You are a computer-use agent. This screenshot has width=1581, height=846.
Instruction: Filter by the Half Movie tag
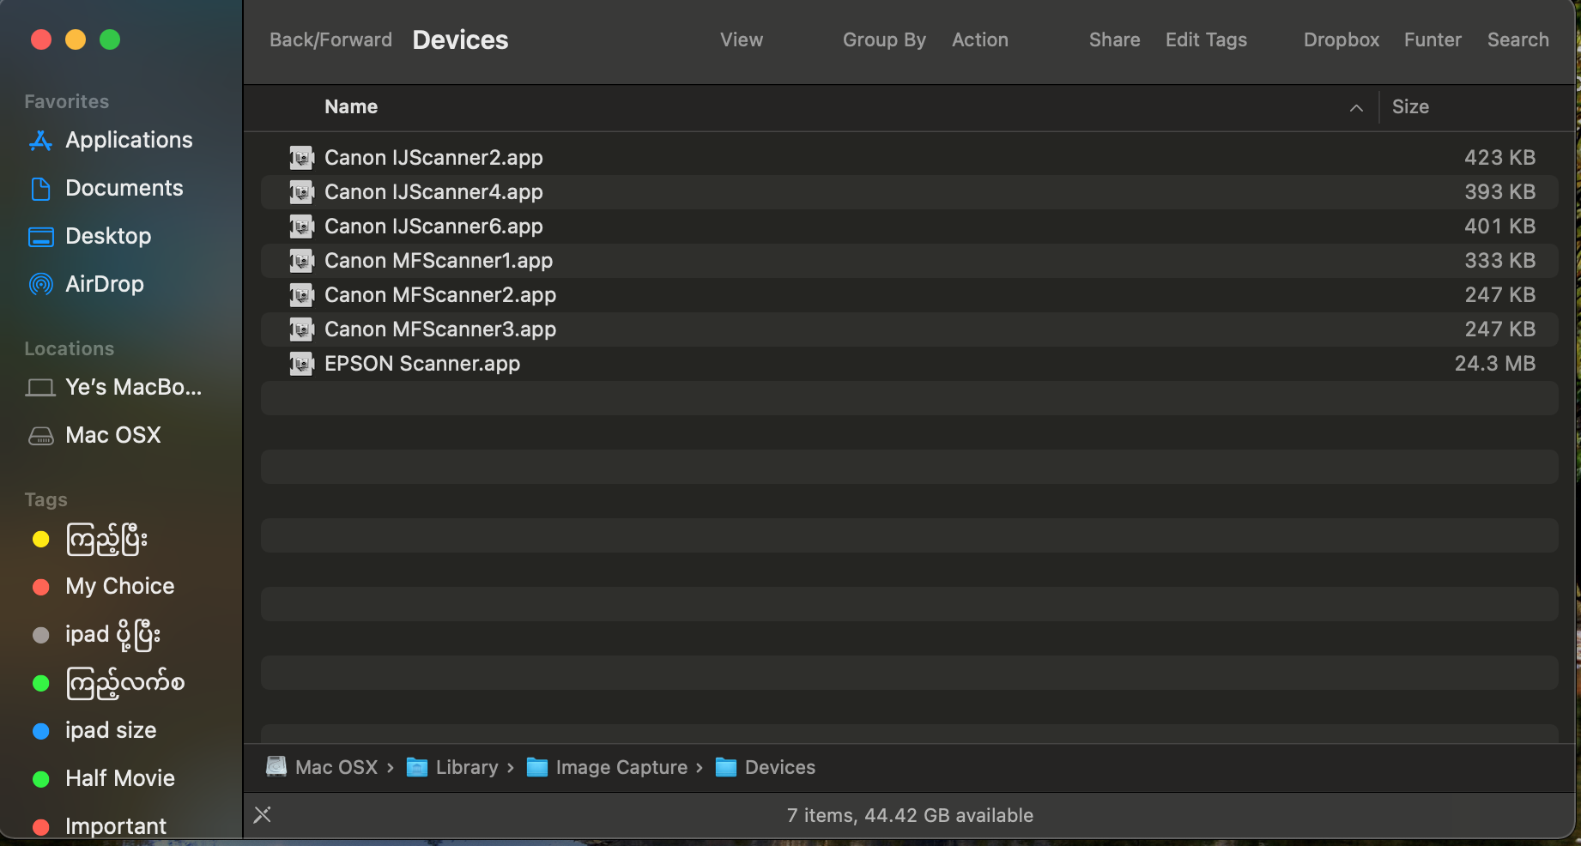click(120, 779)
